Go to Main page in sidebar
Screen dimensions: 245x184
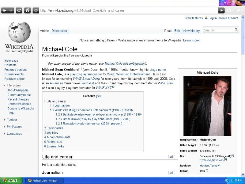coord(11,60)
